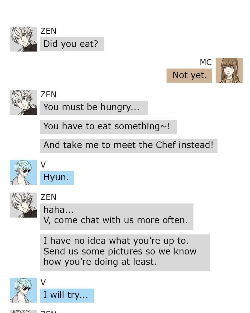Select V's 'I will try...' bubble
The image size is (250, 313).
click(x=67, y=296)
